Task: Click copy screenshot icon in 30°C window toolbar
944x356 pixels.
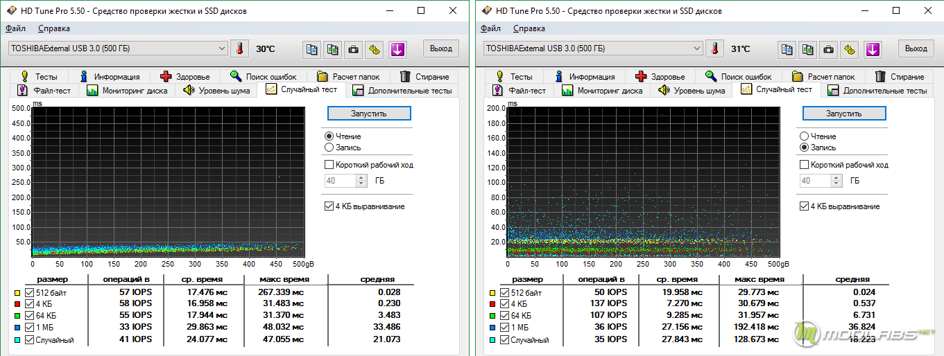Action: point(333,49)
